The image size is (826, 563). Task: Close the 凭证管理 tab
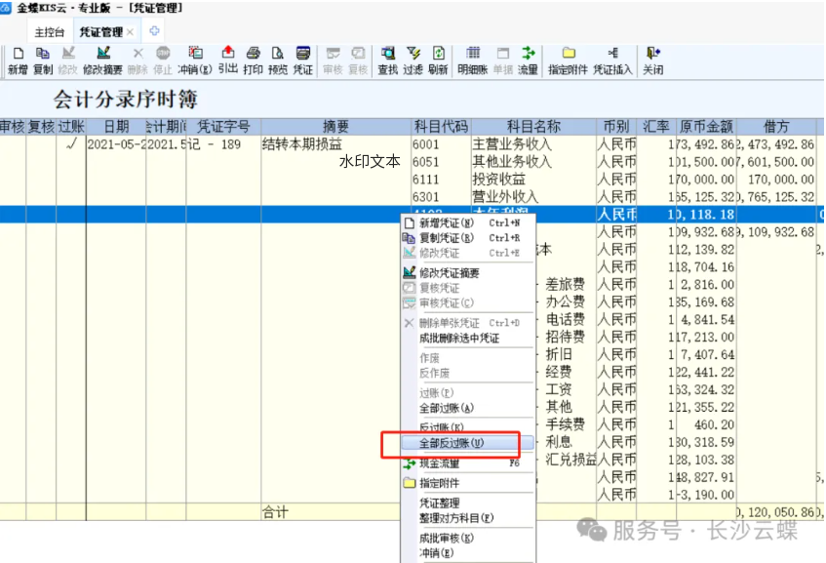point(131,32)
